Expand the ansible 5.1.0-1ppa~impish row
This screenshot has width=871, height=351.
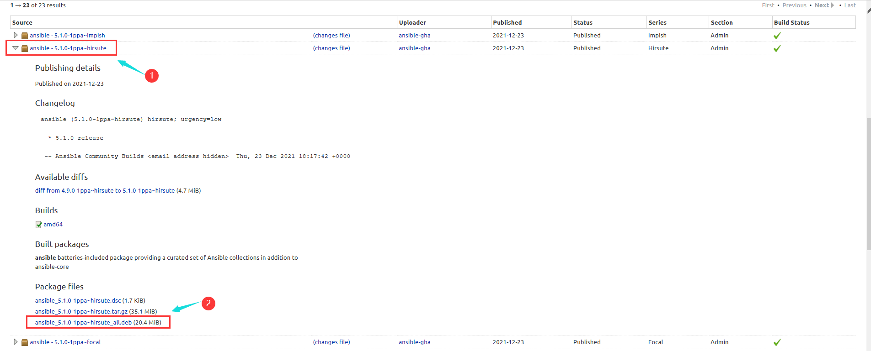tap(16, 35)
